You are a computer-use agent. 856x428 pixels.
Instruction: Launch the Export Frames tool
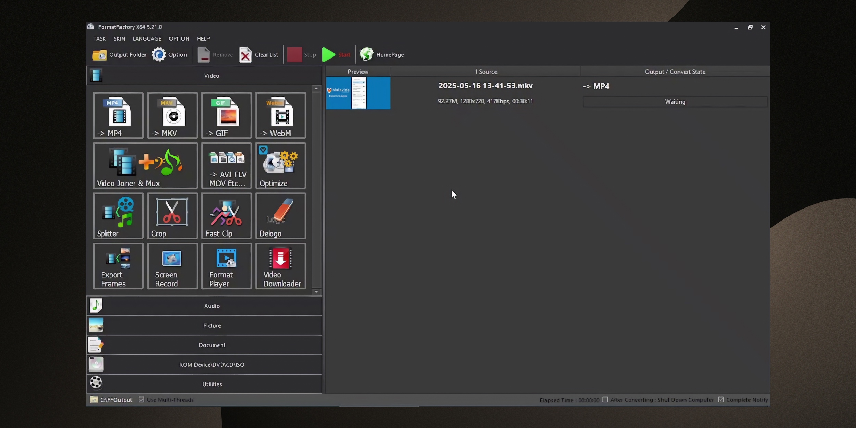click(x=118, y=266)
